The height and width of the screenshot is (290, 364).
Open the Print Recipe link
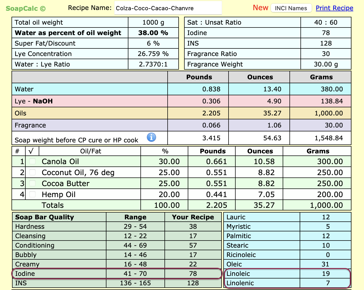coord(334,8)
